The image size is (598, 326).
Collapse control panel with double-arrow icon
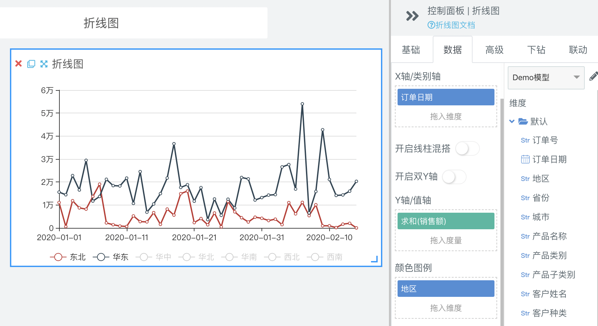click(x=412, y=16)
